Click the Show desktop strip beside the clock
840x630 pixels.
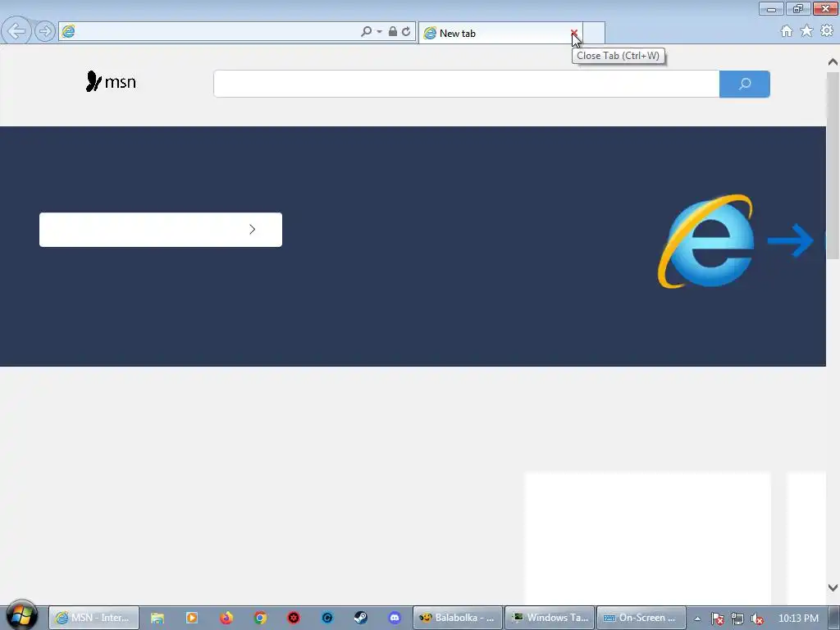tap(834, 619)
